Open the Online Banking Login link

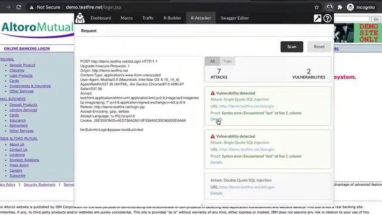[x=27, y=48]
